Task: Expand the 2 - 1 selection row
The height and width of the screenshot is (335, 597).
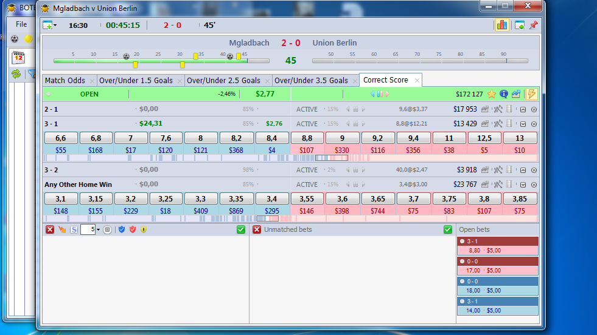Action: point(523,109)
